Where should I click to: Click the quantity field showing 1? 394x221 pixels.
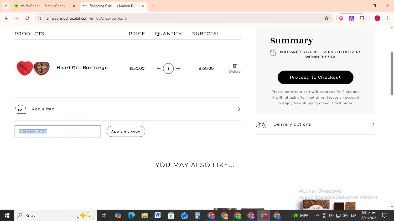pyautogui.click(x=168, y=68)
